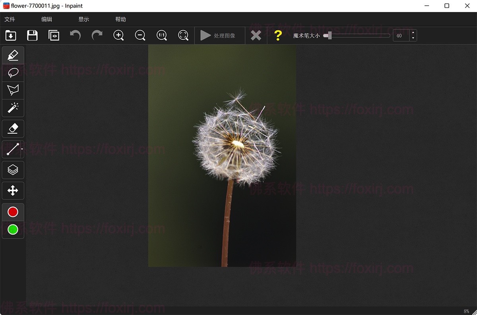Select the Eraser tool

[13, 128]
